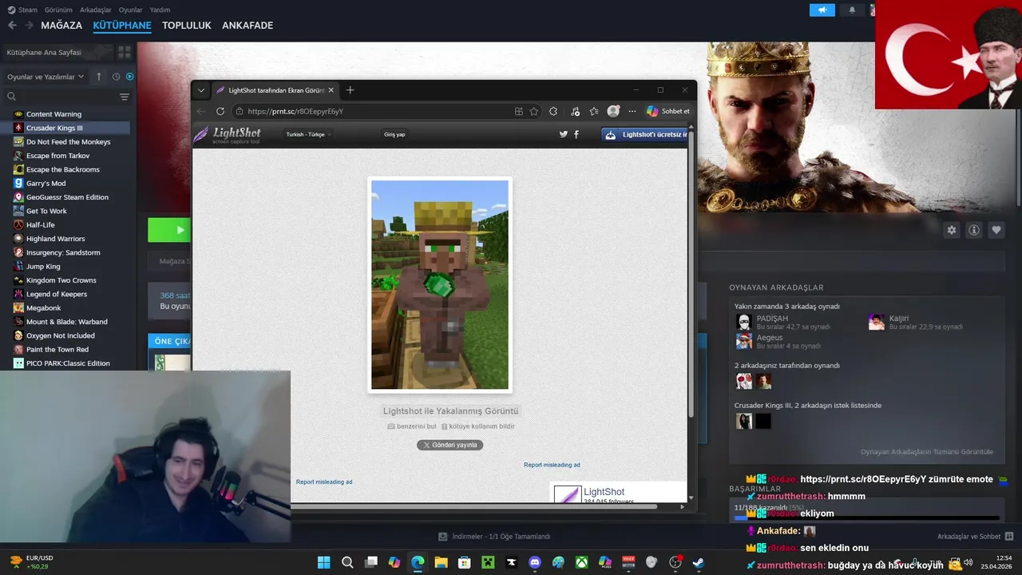Open the Arkadaşlar menu

click(x=96, y=10)
